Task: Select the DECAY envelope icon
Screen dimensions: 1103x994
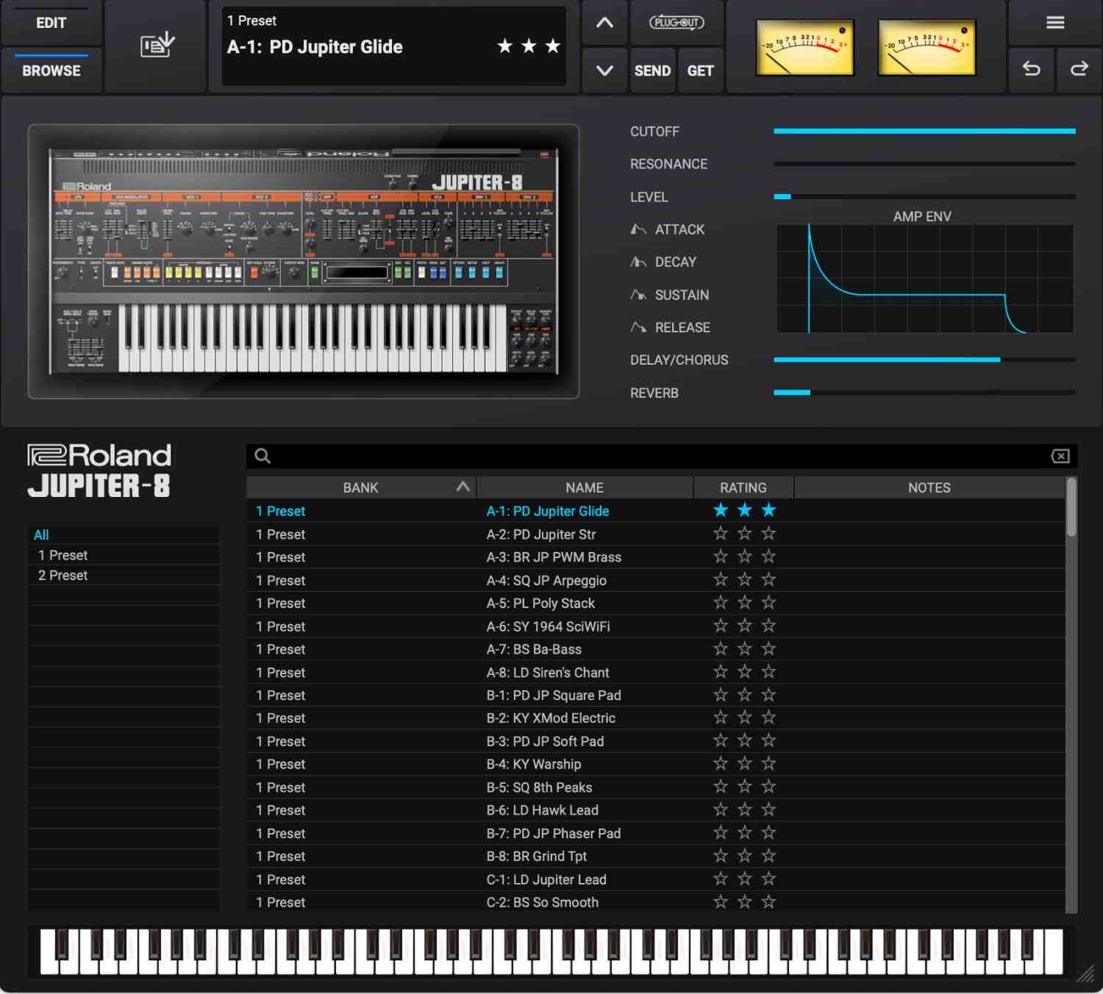Action: (x=638, y=262)
